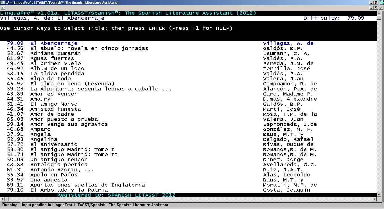This screenshot has height=209, width=384.
Task: Select El antiguo Madrid: Tomo II
Action: click(x=74, y=155)
